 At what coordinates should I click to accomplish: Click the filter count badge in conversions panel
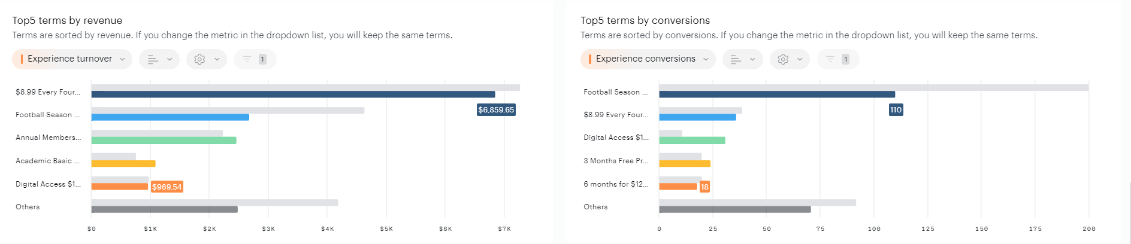point(845,59)
